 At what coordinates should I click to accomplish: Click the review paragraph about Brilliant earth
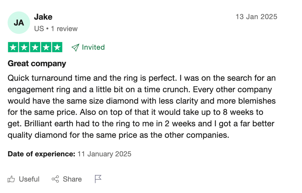(x=142, y=106)
